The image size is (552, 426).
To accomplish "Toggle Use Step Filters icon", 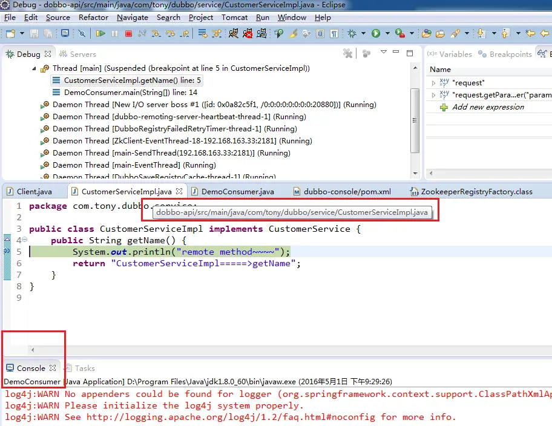I will pyautogui.click(x=217, y=33).
